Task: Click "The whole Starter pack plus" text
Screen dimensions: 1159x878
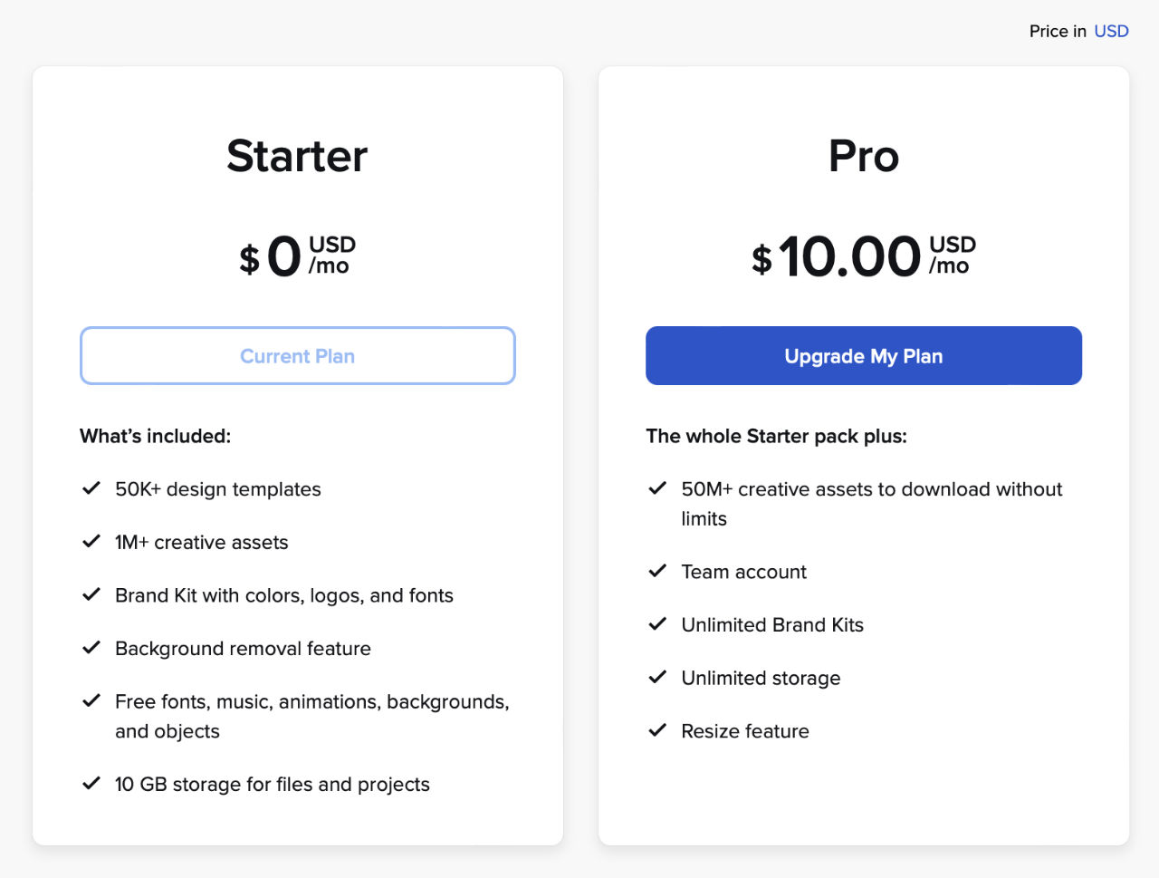Action: point(776,436)
